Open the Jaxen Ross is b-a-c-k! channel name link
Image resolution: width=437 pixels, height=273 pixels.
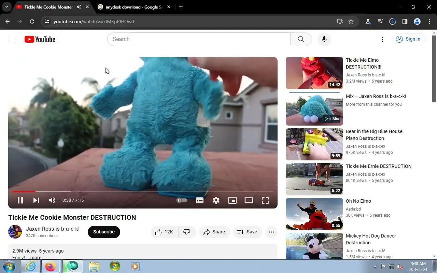pyautogui.click(x=53, y=229)
